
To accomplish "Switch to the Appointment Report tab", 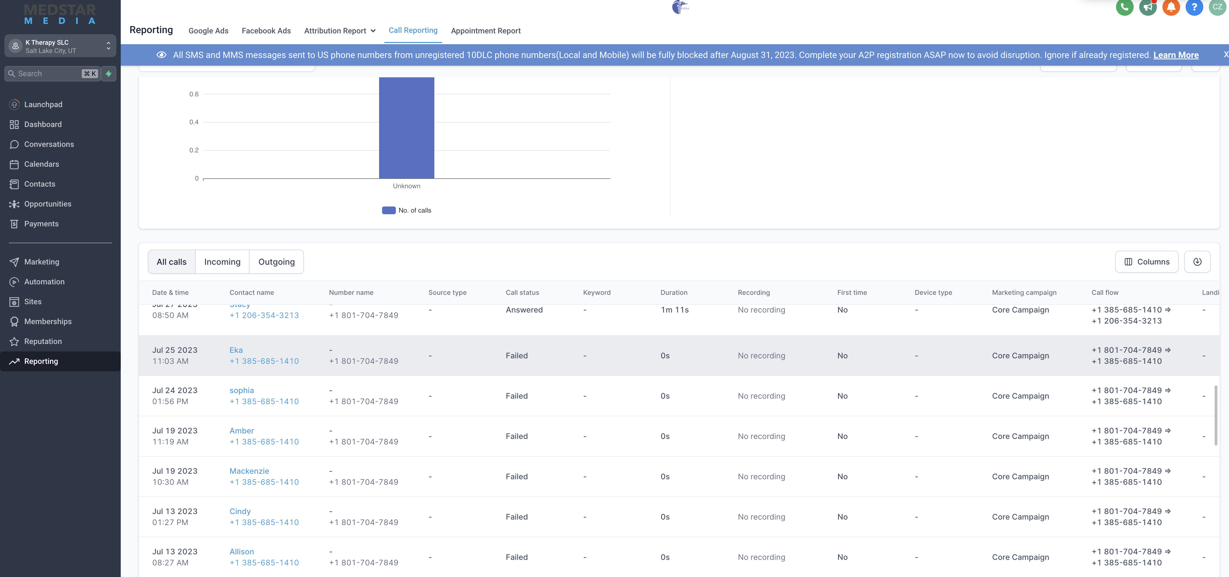I will [486, 31].
